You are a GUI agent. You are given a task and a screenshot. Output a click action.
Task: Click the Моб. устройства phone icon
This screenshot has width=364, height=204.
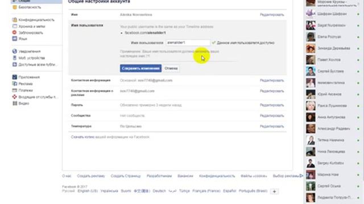tap(15, 58)
